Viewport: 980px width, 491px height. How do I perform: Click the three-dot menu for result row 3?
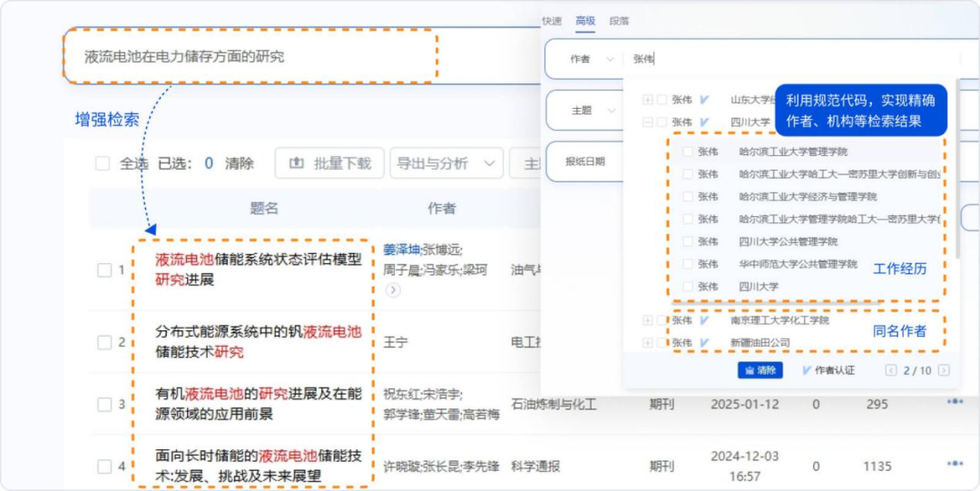click(x=955, y=402)
